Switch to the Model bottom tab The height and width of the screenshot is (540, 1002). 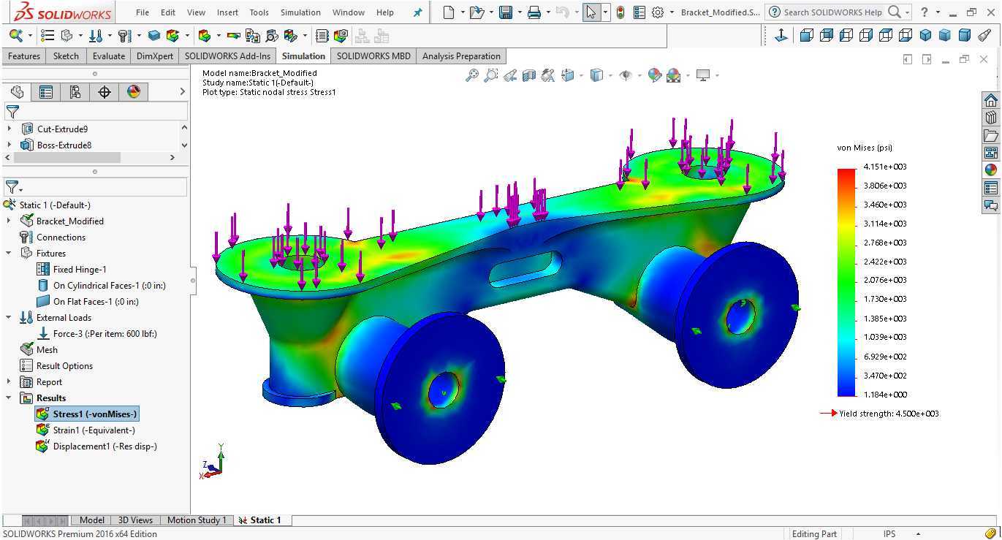[91, 520]
